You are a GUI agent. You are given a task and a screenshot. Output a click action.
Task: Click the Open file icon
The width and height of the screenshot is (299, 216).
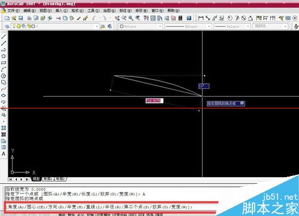tap(14, 18)
